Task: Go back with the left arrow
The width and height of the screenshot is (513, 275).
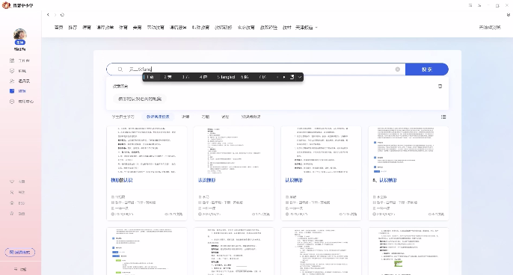Action: click(x=48, y=15)
